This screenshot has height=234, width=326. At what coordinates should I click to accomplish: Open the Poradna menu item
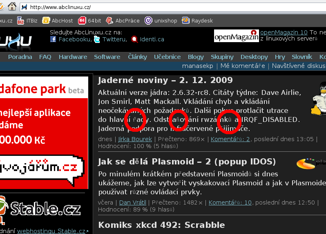point(20,57)
